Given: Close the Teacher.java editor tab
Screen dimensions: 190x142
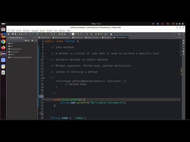Looking at the screenshot, I should coord(127,38).
